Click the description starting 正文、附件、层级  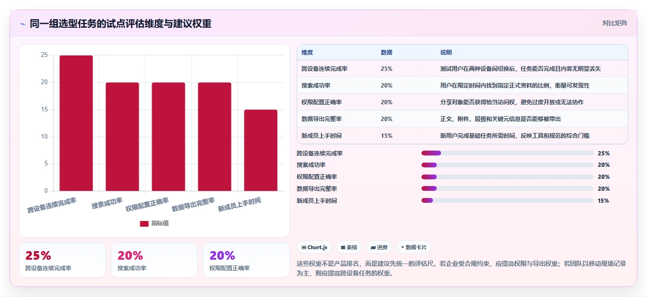pos(500,119)
